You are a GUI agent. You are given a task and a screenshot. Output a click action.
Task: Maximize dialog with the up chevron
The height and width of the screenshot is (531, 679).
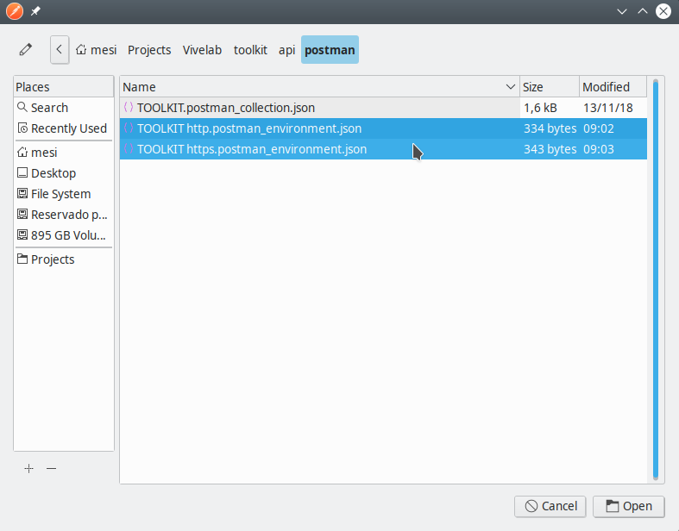[x=643, y=11]
